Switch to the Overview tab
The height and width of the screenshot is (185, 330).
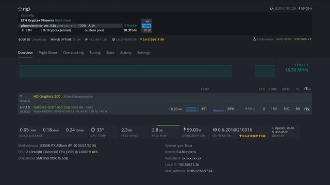[x=25, y=52]
